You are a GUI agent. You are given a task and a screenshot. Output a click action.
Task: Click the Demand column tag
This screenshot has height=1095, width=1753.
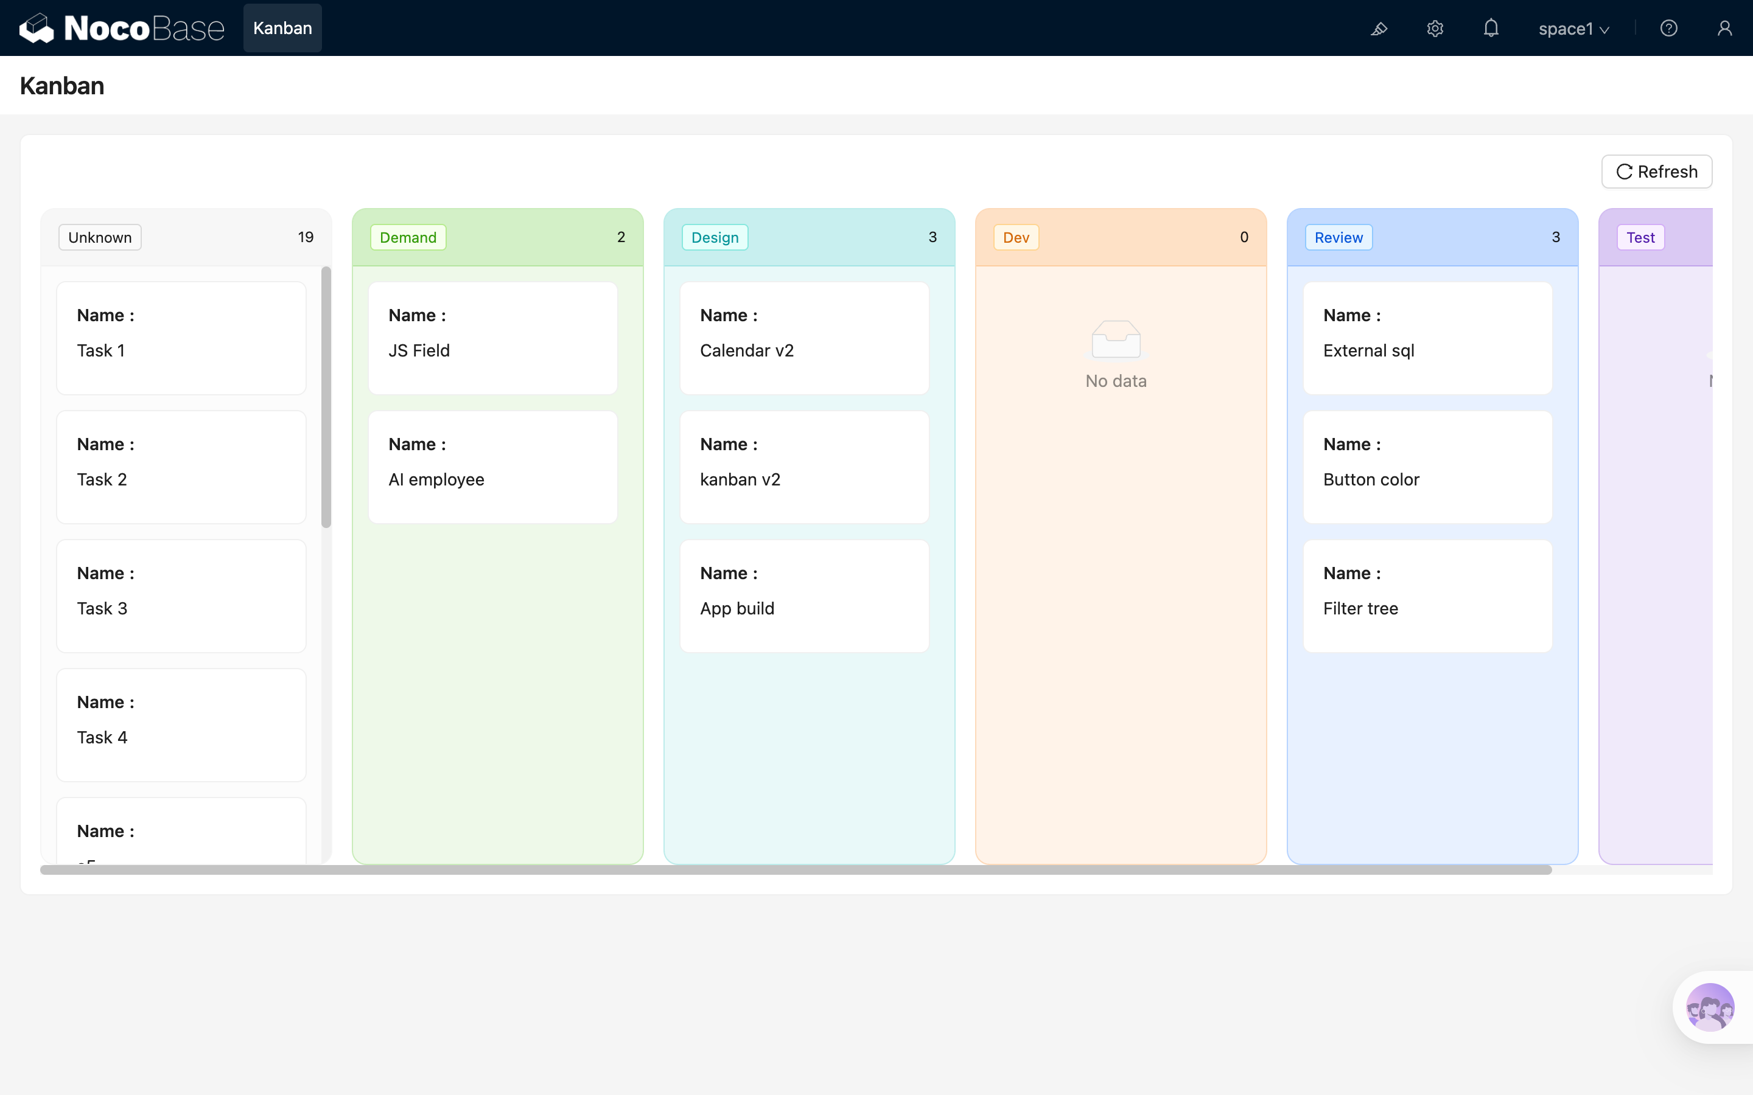point(408,237)
